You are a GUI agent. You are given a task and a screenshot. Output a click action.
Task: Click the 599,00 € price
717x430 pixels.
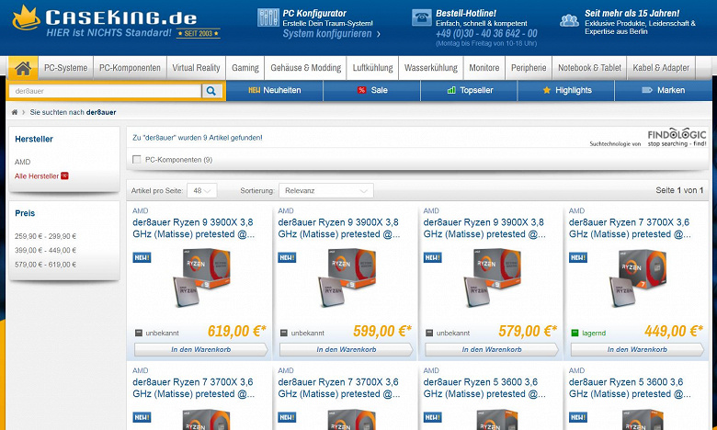pyautogui.click(x=382, y=331)
